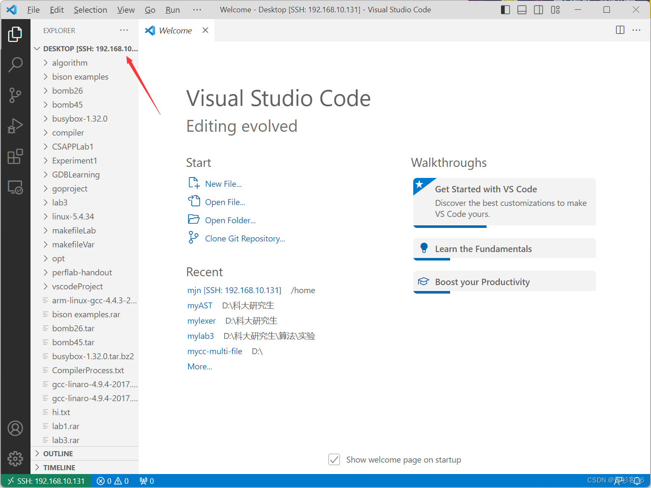Image resolution: width=651 pixels, height=488 pixels.
Task: Expand the TIMELINE section
Action: click(85, 468)
